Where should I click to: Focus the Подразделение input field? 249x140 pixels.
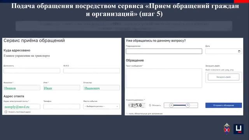click(164, 51)
